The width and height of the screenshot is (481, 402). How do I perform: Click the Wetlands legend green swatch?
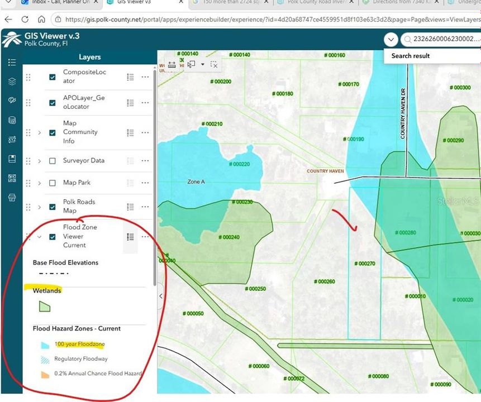click(45, 307)
